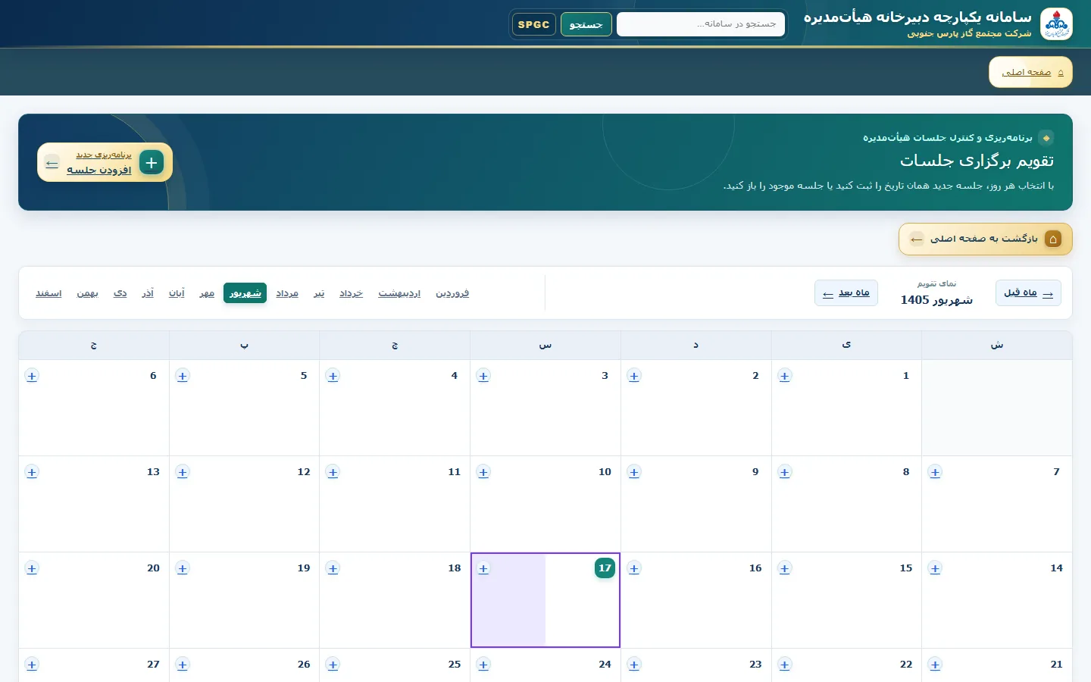Click day number 26 in the calendar
Screen dimensions: 1091x682
point(304,665)
